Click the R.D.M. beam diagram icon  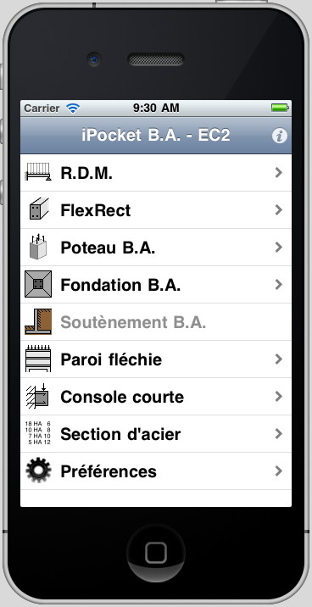[38, 172]
